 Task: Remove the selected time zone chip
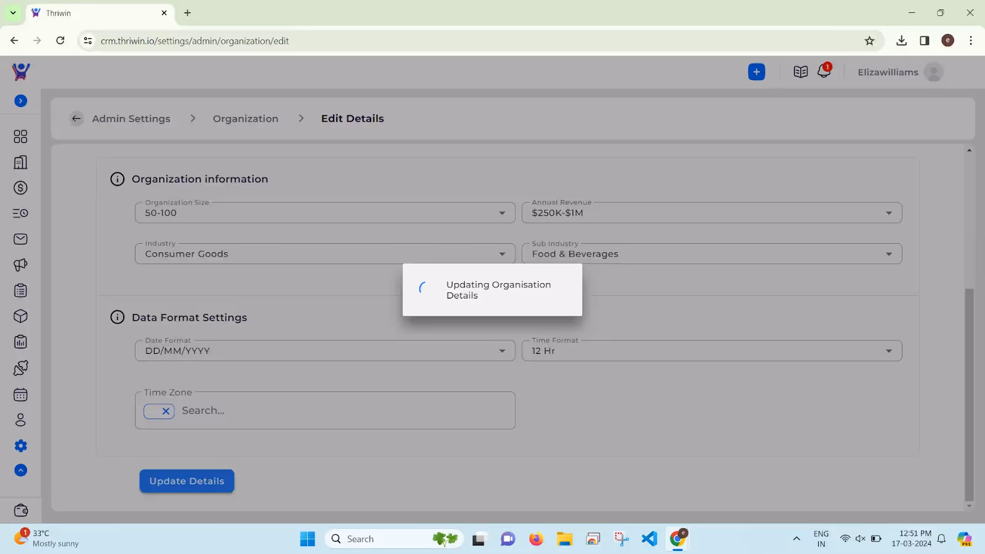pyautogui.click(x=166, y=411)
